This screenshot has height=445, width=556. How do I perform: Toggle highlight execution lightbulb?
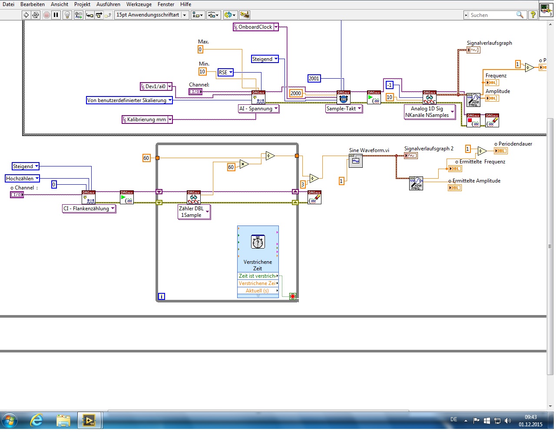67,15
